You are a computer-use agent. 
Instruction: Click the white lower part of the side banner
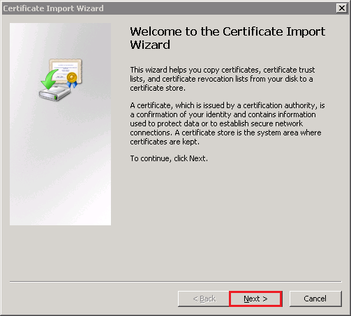click(x=60, y=197)
